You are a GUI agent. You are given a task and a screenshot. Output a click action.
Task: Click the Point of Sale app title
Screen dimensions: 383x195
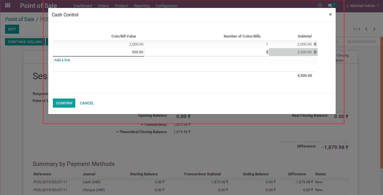(x=39, y=6)
